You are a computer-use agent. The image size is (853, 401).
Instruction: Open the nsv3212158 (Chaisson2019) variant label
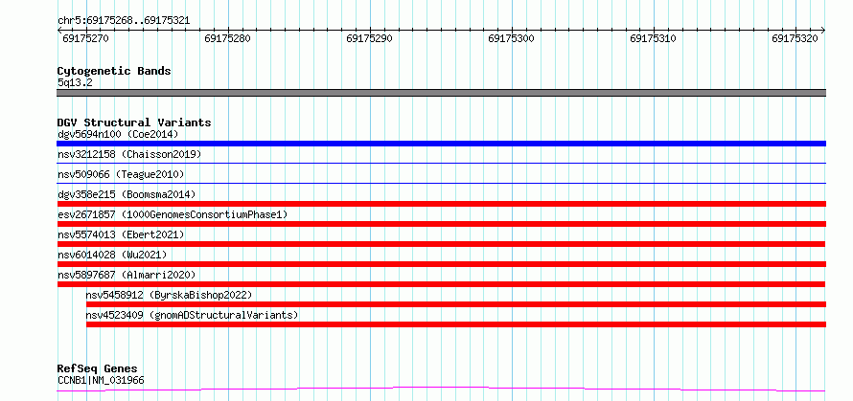[x=129, y=154]
